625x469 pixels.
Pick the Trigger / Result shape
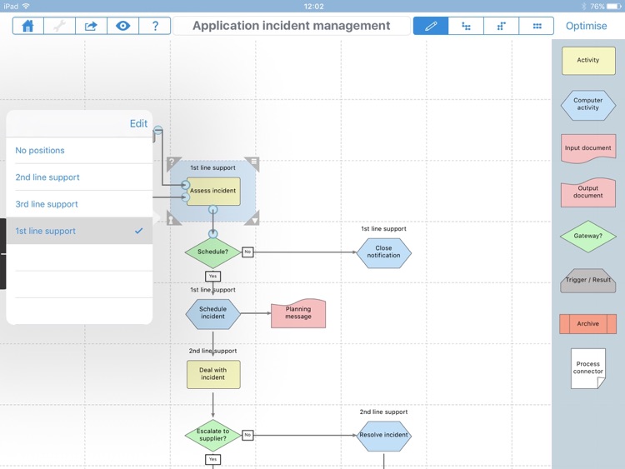tap(588, 280)
